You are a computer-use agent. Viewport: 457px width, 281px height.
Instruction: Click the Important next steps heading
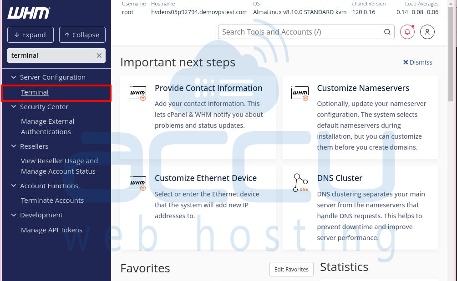pos(178,63)
